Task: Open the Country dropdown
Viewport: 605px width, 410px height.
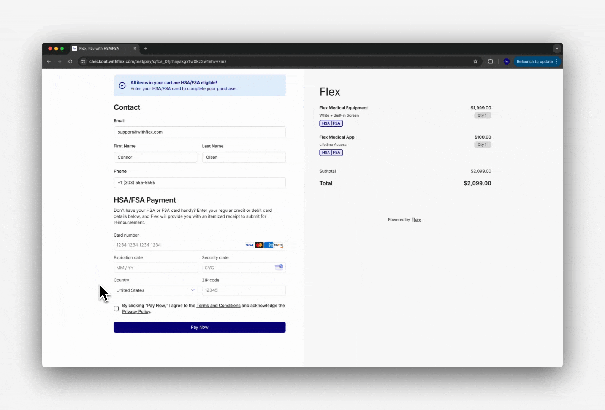Action: pos(155,290)
